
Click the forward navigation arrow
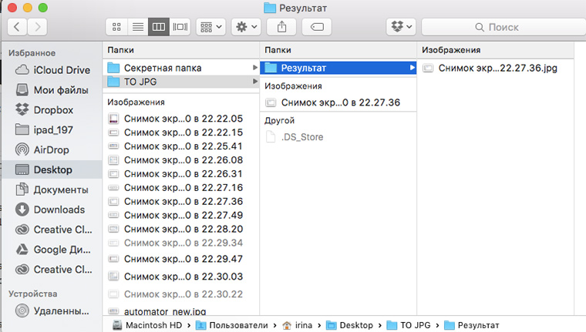tap(36, 27)
